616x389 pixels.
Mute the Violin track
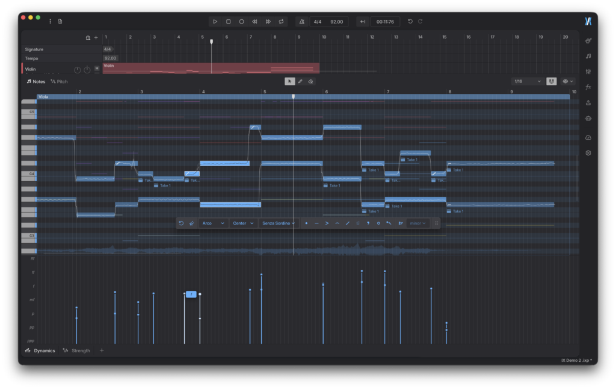pos(97,69)
